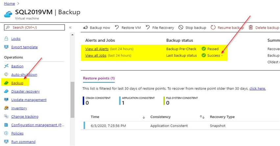Go to Home breadcrumb link
This screenshot has height=146, width=280.
tap(10, 4)
